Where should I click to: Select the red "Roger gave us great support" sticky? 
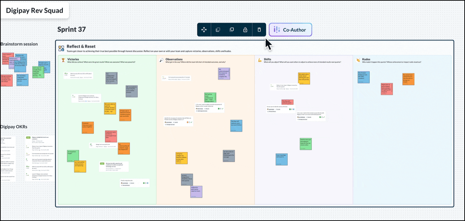point(387,89)
